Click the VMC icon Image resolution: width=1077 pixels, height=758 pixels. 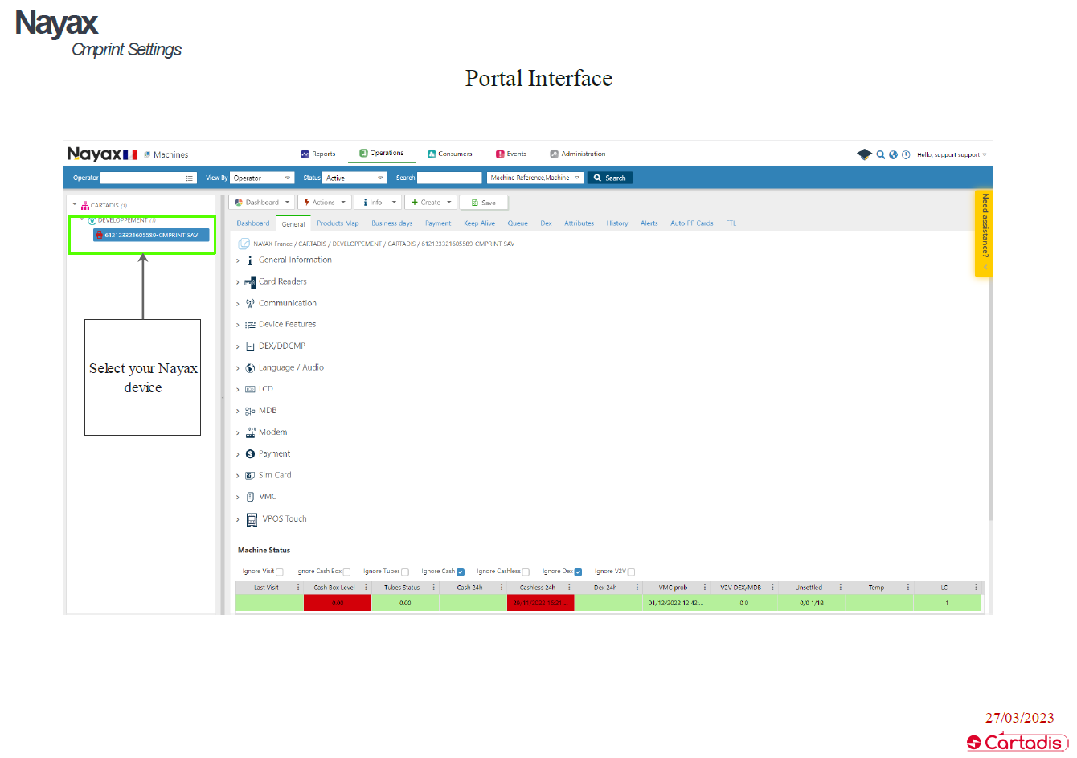point(250,497)
